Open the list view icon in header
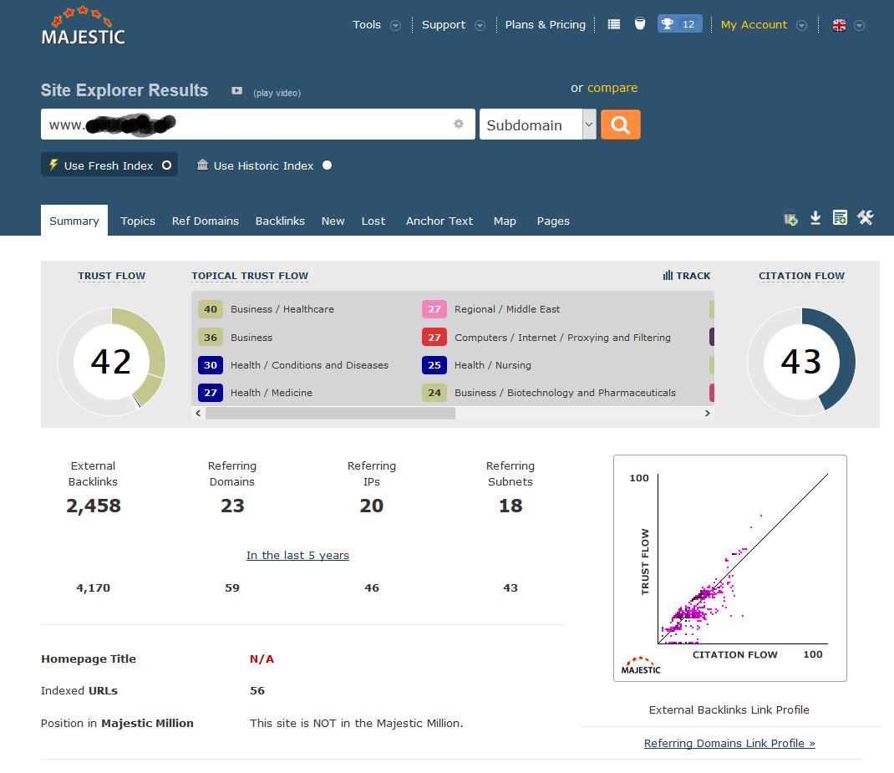Image resolution: width=894 pixels, height=773 pixels. pos(613,24)
